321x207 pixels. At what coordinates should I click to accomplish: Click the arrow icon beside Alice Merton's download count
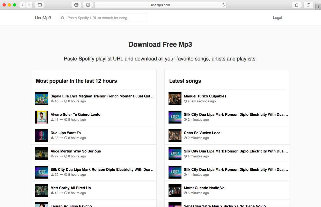point(61,156)
